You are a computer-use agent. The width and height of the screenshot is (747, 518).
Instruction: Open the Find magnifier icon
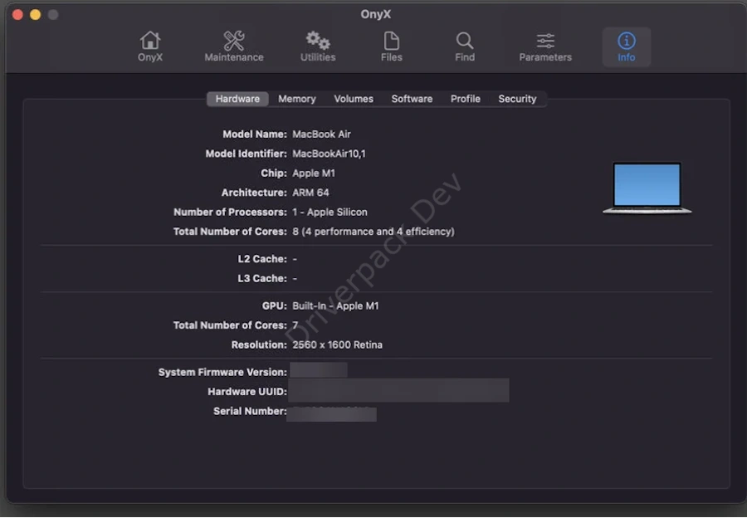[465, 46]
